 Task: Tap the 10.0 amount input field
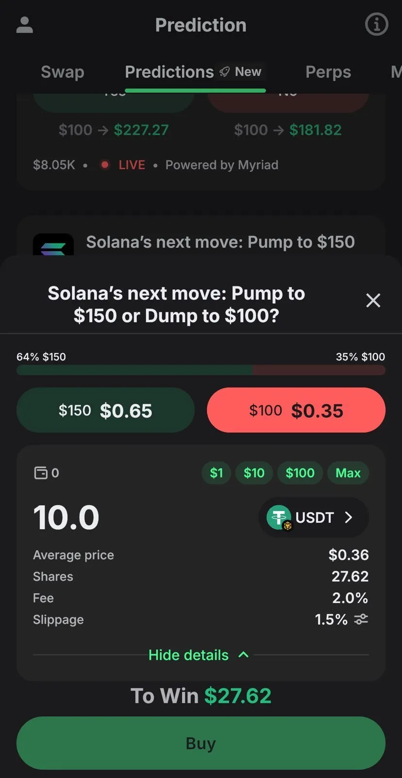[67, 517]
